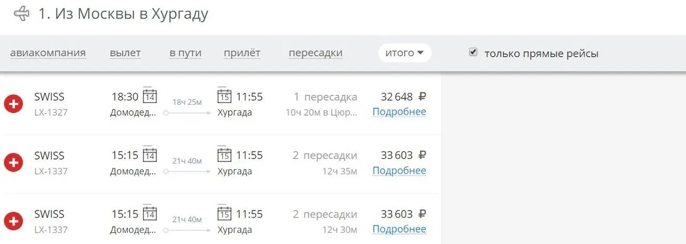Click the '1 пересадка' transfer info
The image size is (686, 244).
[x=325, y=97]
